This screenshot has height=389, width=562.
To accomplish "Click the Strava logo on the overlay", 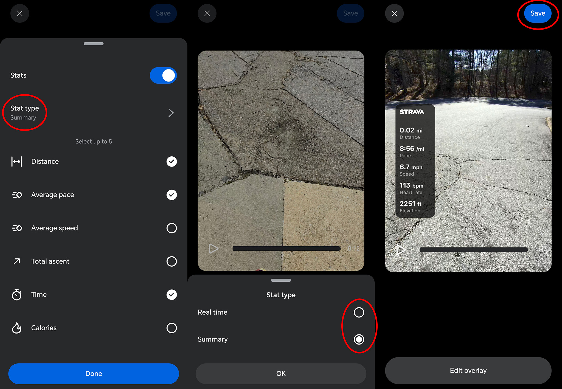I will click(412, 112).
